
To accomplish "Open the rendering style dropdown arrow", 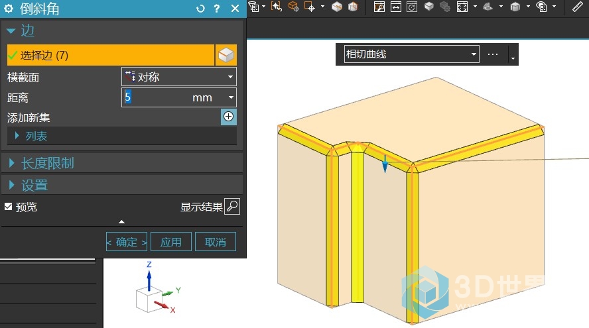I will [x=528, y=7].
